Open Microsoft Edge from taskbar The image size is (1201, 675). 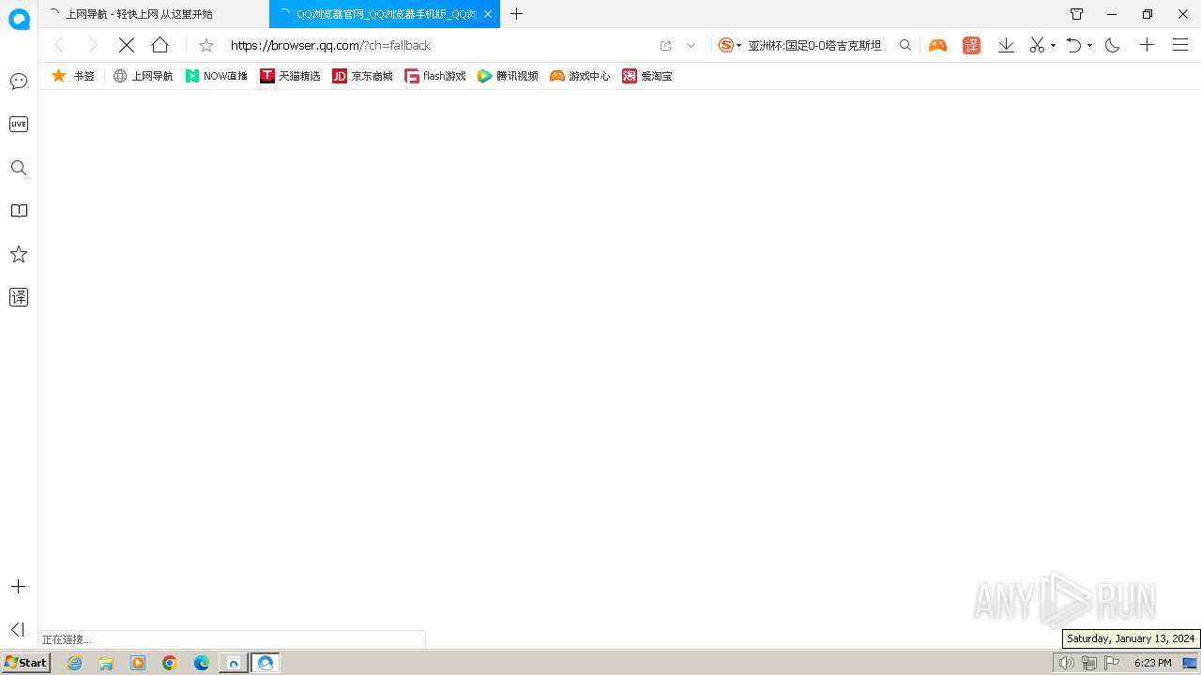pos(202,663)
